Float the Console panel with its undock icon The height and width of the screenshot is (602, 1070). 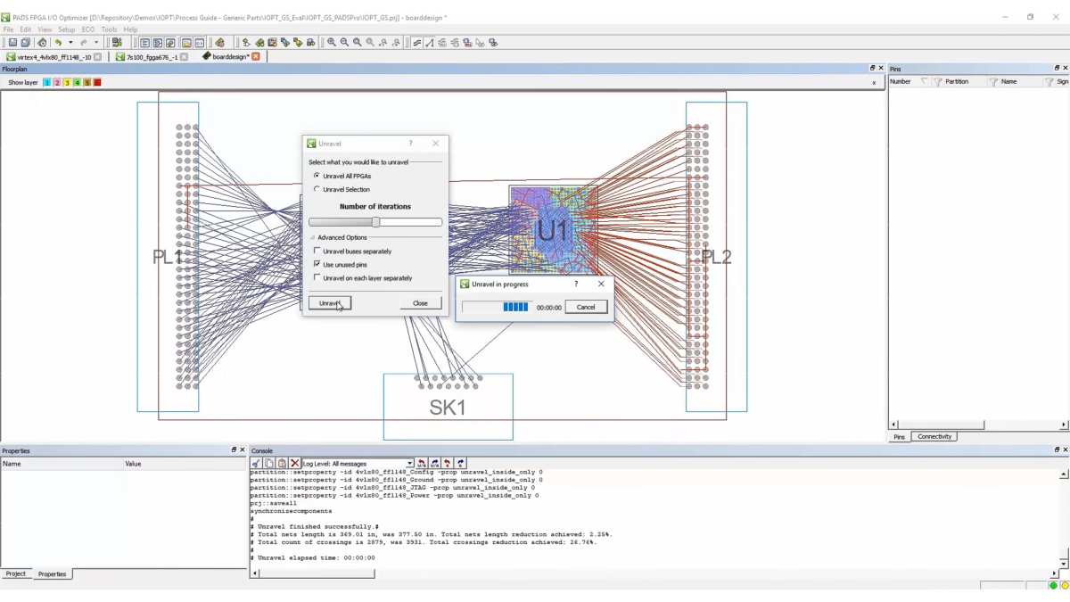pyautogui.click(x=1057, y=450)
